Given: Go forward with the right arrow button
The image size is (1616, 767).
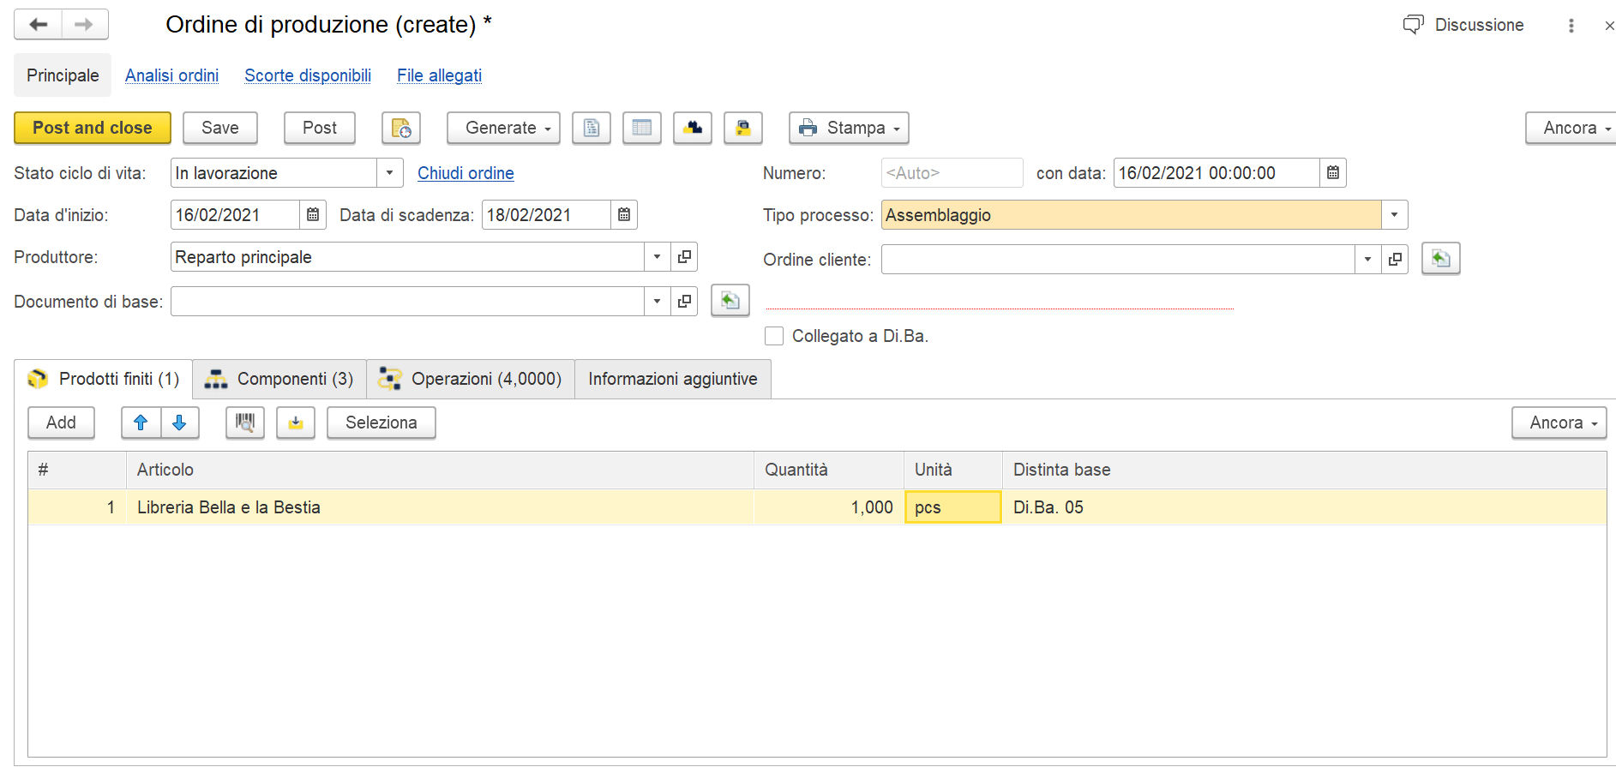Looking at the screenshot, I should point(84,25).
